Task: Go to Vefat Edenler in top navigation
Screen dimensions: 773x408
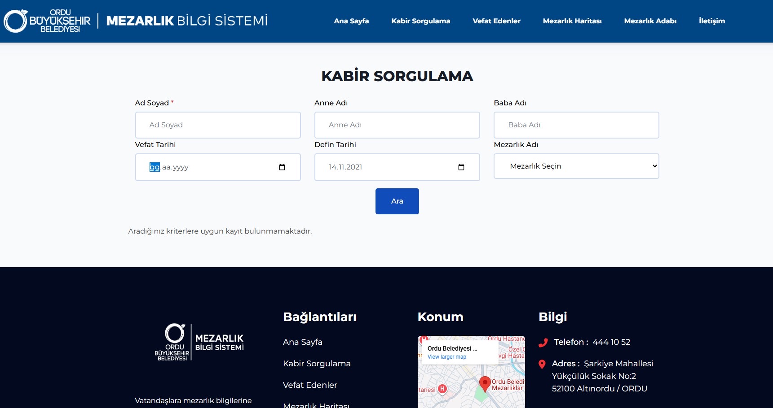Action: coord(496,21)
